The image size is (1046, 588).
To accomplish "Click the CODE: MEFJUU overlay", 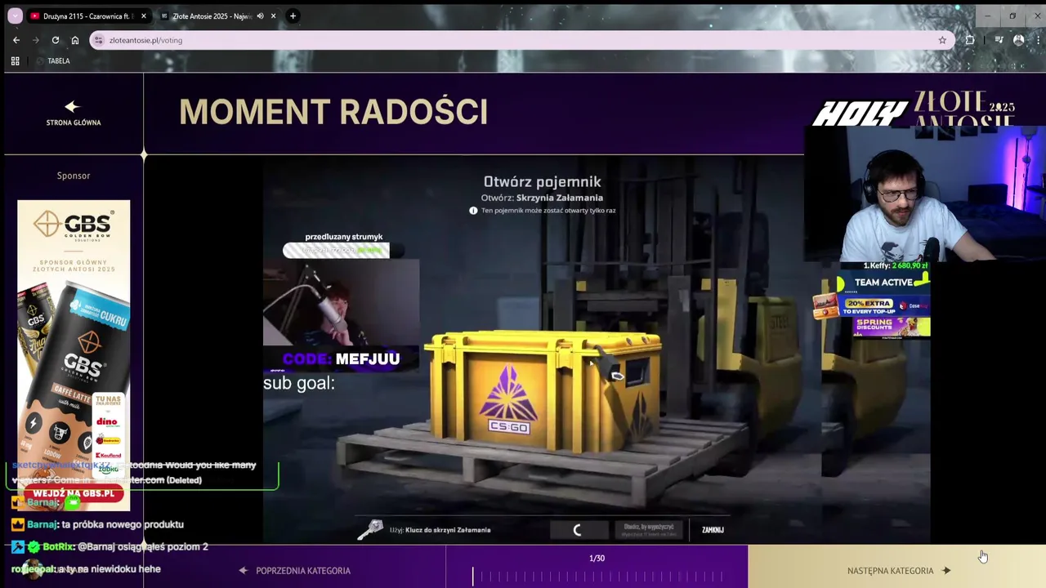I will coord(341,359).
